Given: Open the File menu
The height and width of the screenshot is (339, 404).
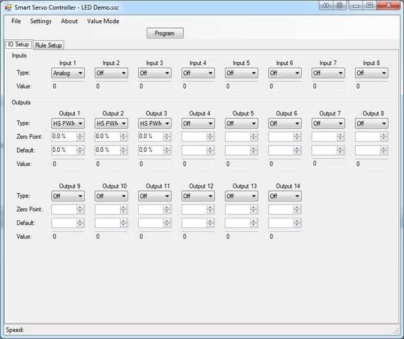Looking at the screenshot, I should 16,21.
